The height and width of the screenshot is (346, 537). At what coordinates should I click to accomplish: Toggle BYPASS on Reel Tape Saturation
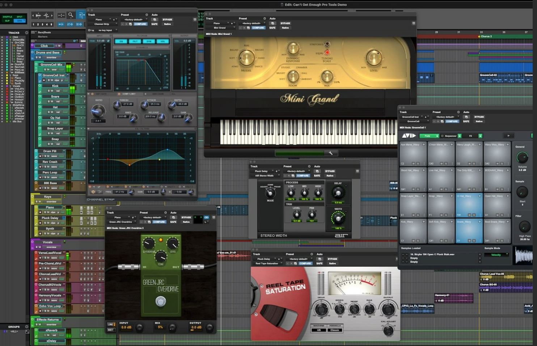[332, 259]
